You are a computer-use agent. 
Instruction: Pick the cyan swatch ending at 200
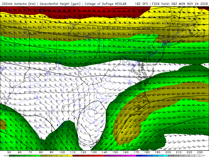(x=165, y=156)
